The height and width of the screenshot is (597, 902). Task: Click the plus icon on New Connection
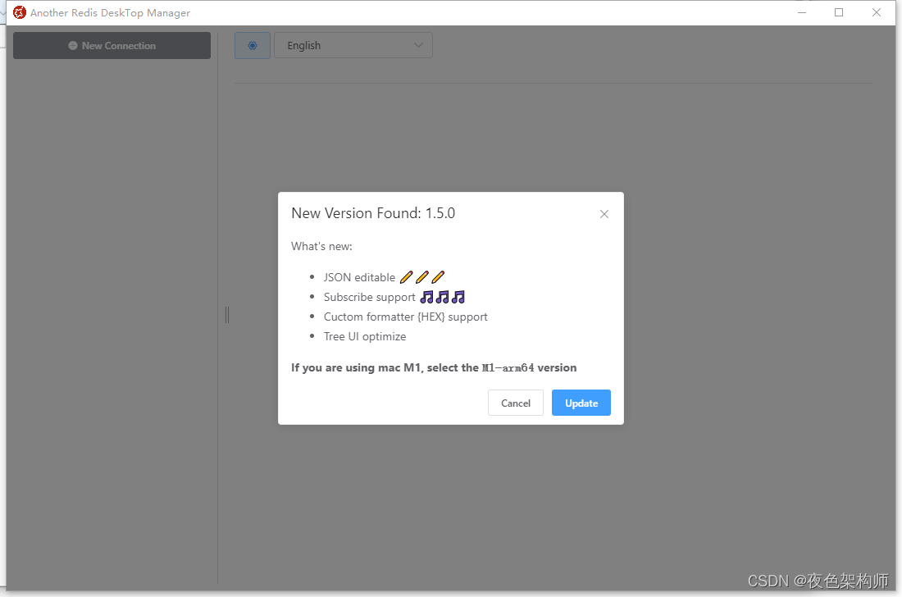[73, 45]
